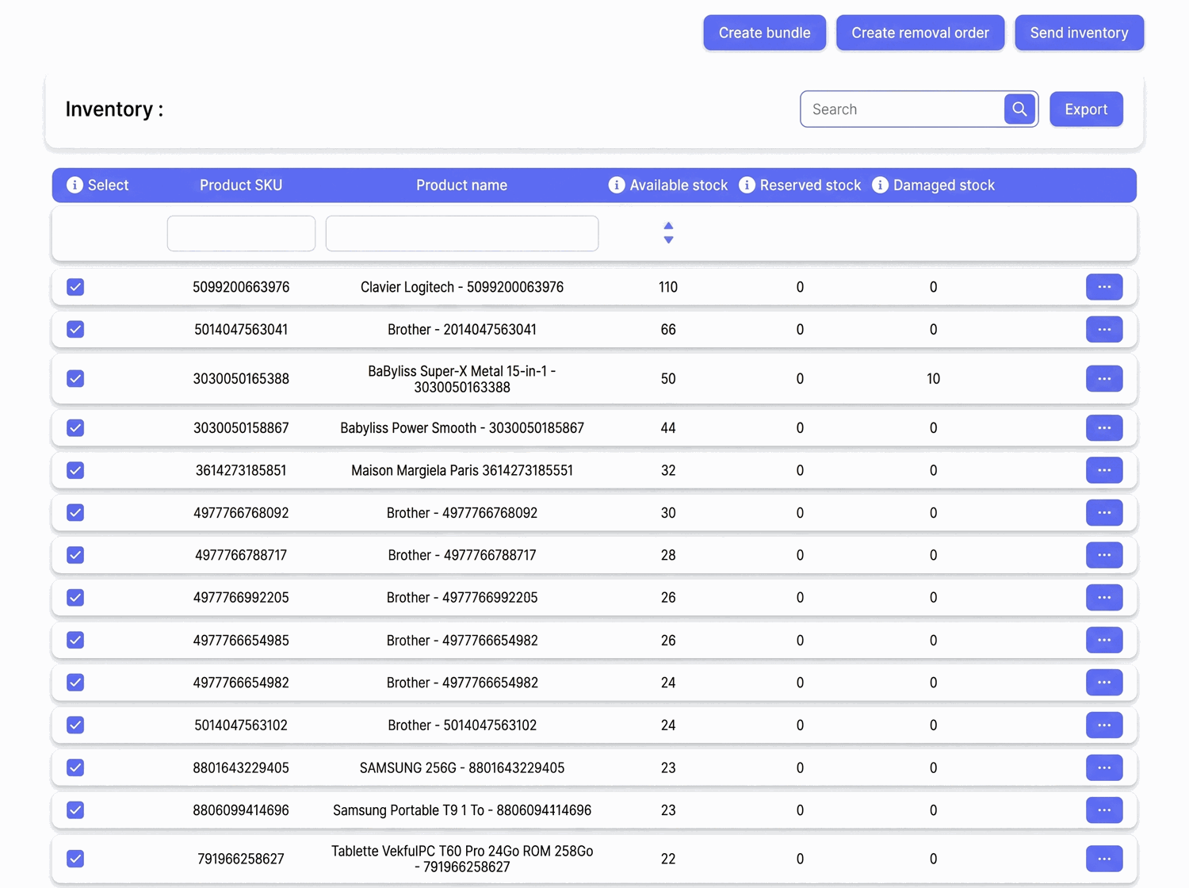Click the Create bundle button

(x=764, y=33)
